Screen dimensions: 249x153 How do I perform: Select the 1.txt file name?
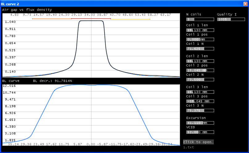click(188, 147)
